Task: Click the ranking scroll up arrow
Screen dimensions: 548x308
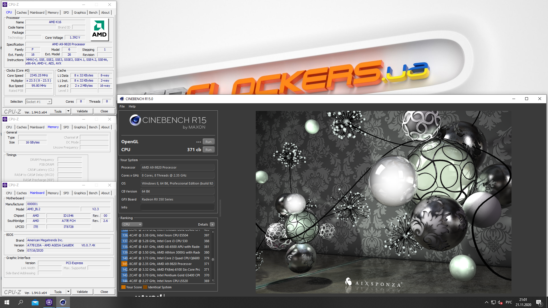Action: point(213,232)
